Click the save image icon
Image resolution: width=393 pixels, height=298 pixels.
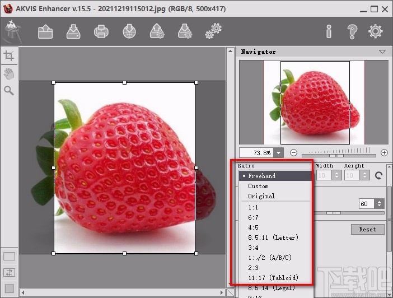[x=73, y=31]
